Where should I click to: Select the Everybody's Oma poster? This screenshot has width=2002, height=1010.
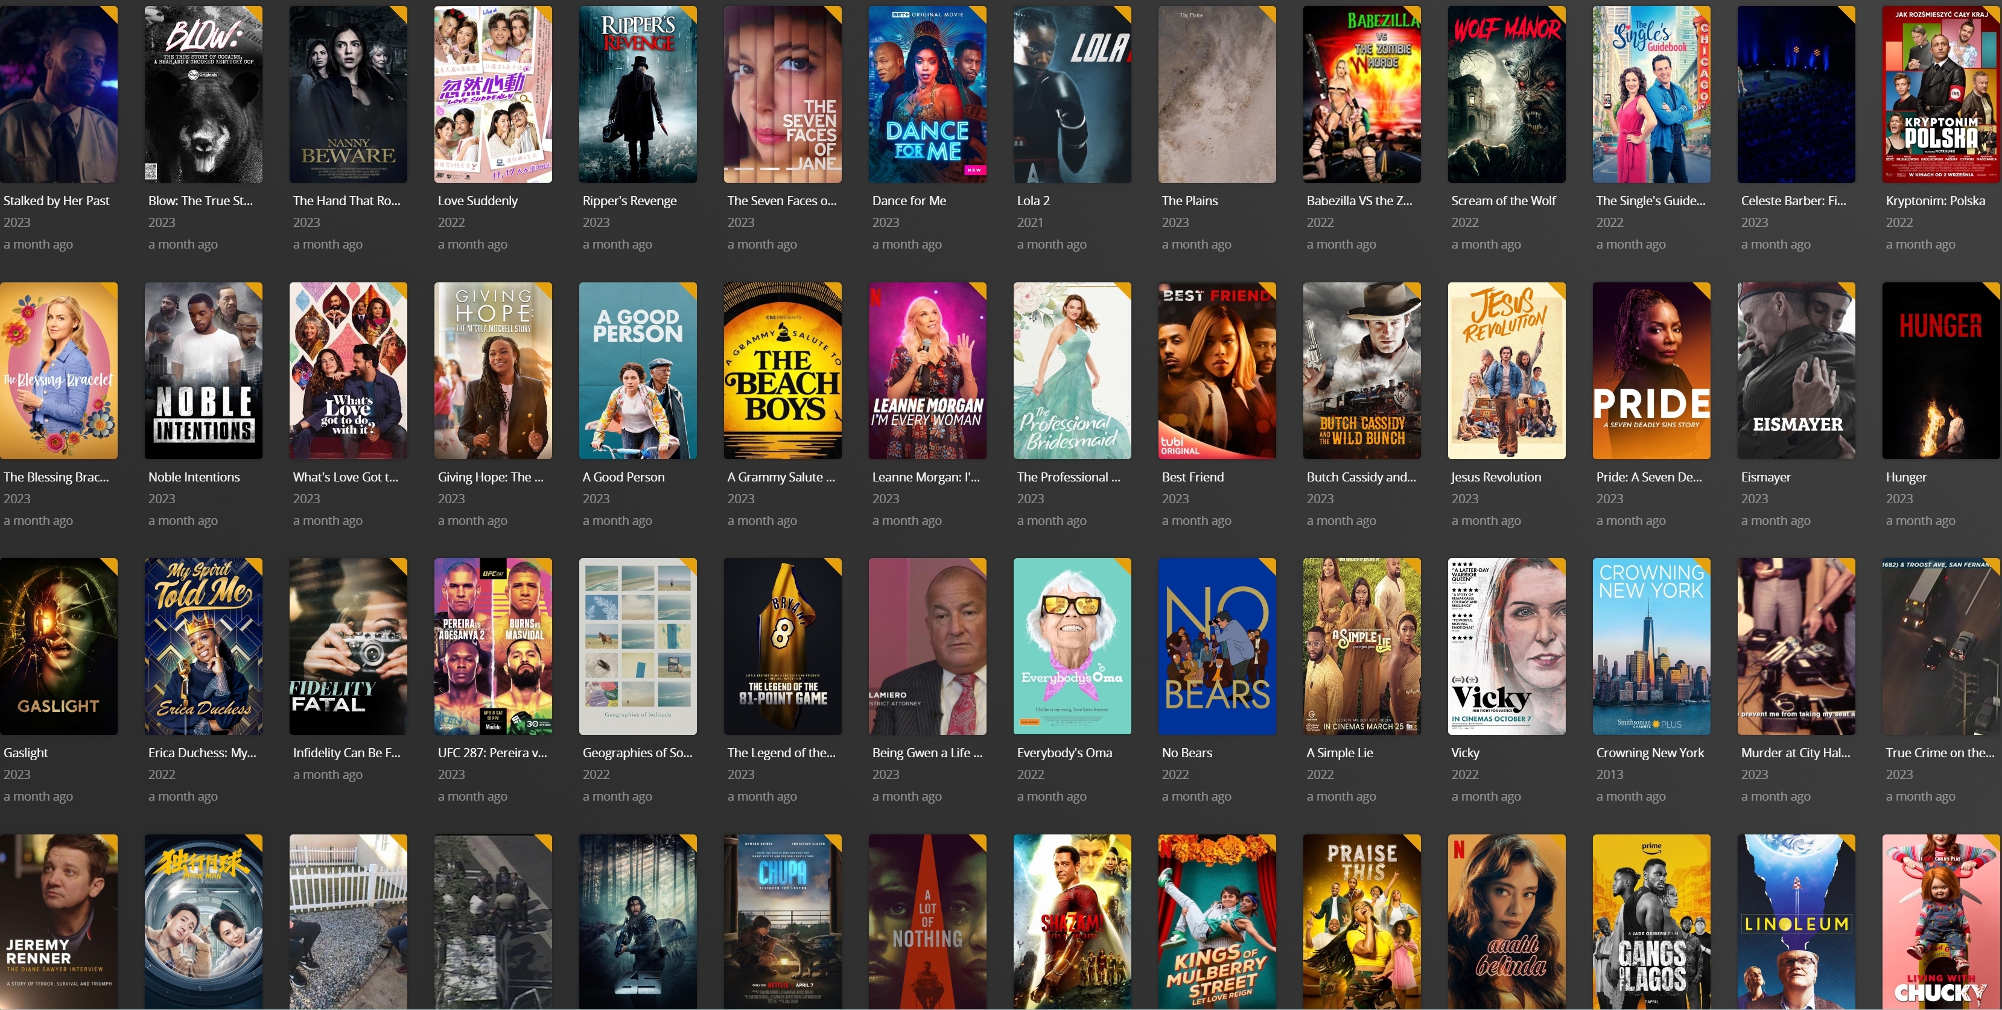[x=1073, y=646]
